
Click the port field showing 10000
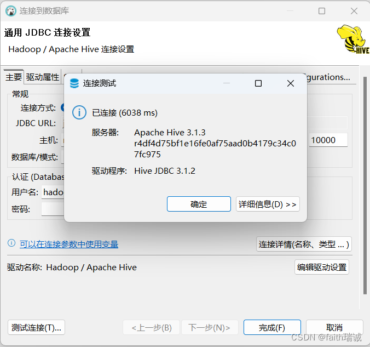pos(328,140)
